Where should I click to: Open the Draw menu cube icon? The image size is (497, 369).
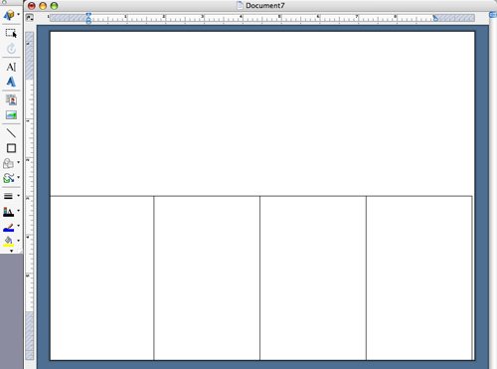pos(9,15)
